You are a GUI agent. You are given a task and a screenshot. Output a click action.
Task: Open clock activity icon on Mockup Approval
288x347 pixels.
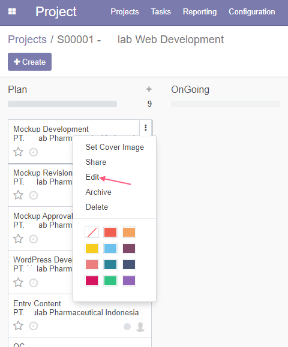click(x=34, y=239)
